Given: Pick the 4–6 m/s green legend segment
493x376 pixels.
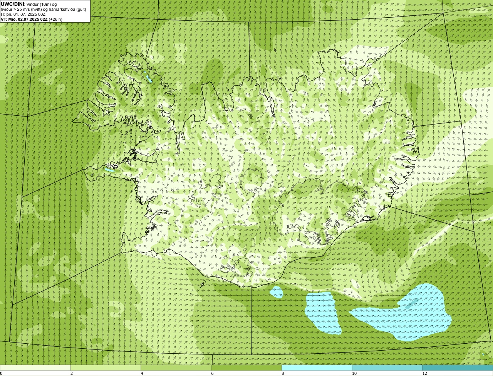Looking at the screenshot, I should click(x=176, y=368).
